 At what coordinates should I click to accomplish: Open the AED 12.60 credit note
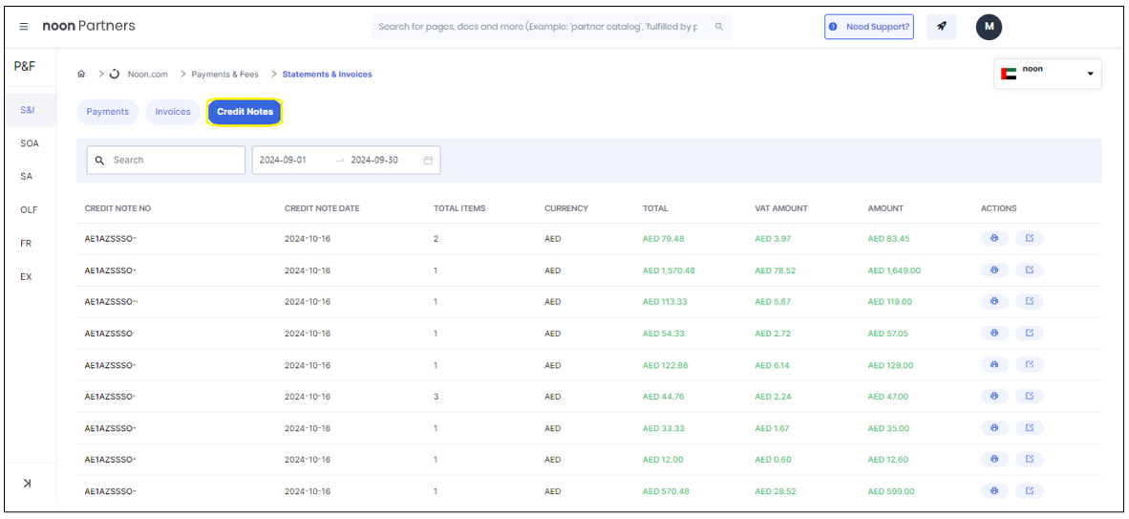pyautogui.click(x=1030, y=459)
